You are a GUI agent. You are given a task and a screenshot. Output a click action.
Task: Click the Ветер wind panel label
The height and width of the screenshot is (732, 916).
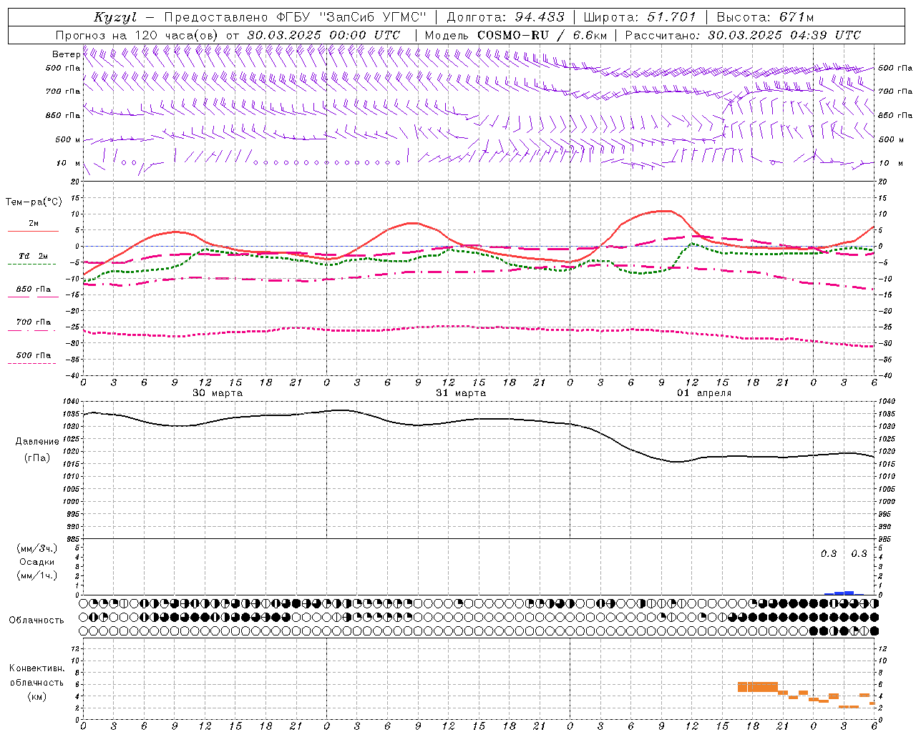[66, 54]
